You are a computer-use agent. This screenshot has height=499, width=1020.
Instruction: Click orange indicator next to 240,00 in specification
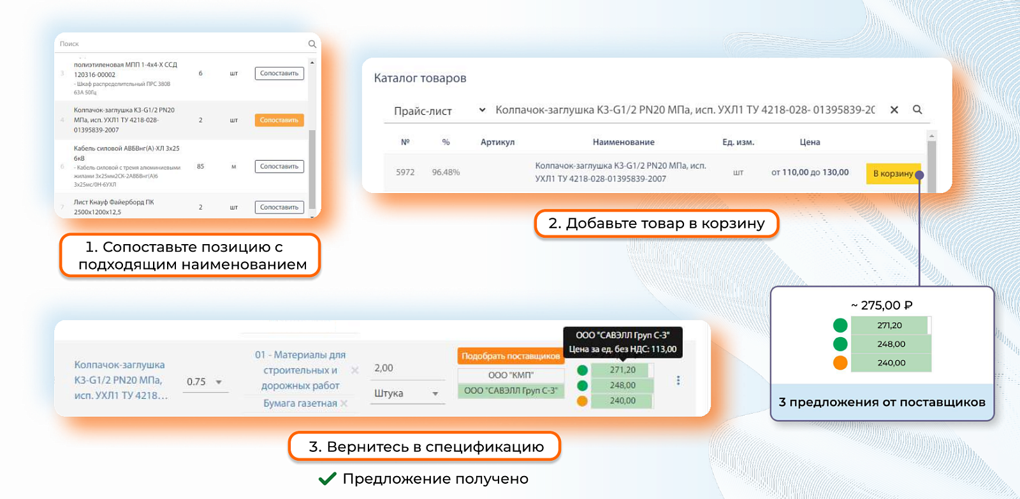(x=582, y=401)
